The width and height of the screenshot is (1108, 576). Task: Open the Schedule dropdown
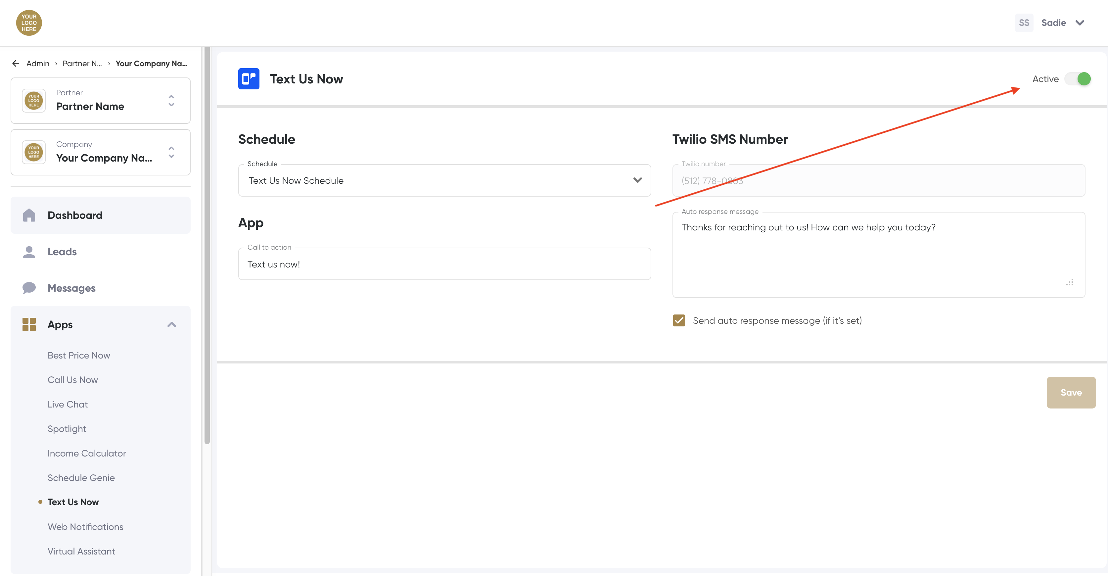(x=444, y=181)
